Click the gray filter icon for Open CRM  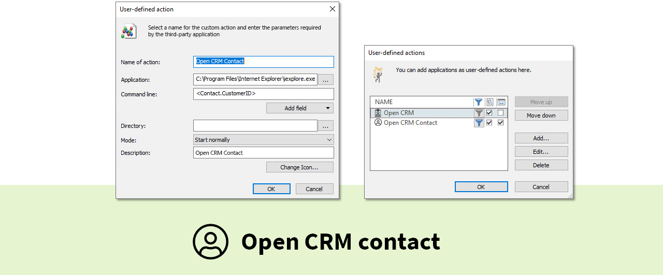click(x=479, y=113)
